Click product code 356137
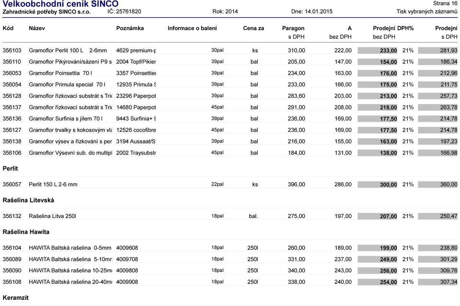This screenshot has height=306, width=460. 12,107
